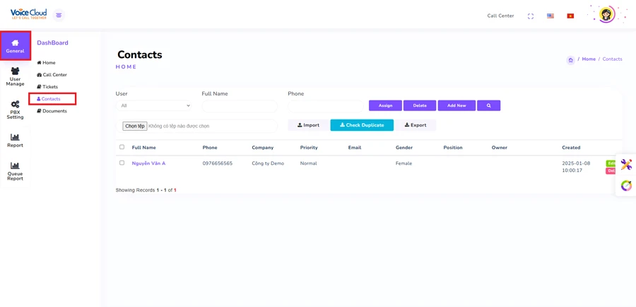
Task: Go to Tickets in Dashboard menu
Action: point(49,87)
